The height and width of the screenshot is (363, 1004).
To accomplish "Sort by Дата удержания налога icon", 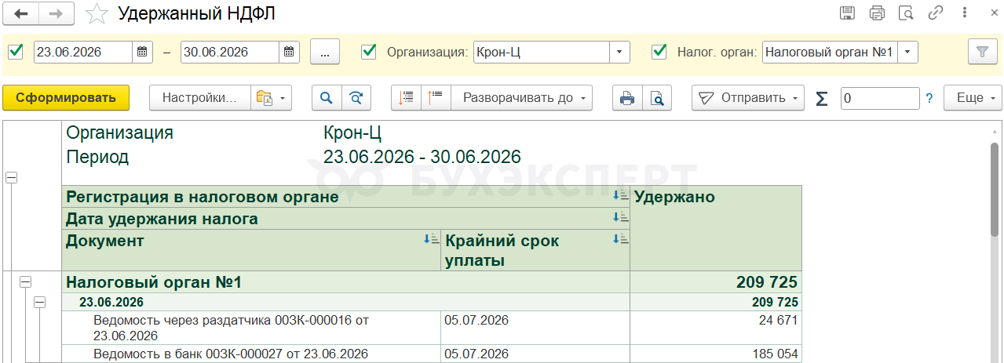I will [x=620, y=217].
